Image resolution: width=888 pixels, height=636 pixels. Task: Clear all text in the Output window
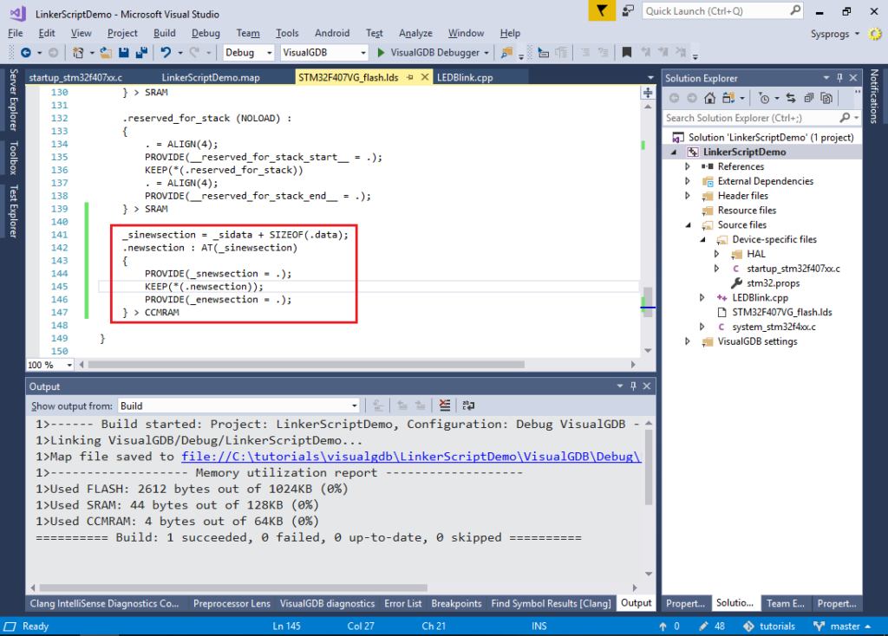[444, 405]
